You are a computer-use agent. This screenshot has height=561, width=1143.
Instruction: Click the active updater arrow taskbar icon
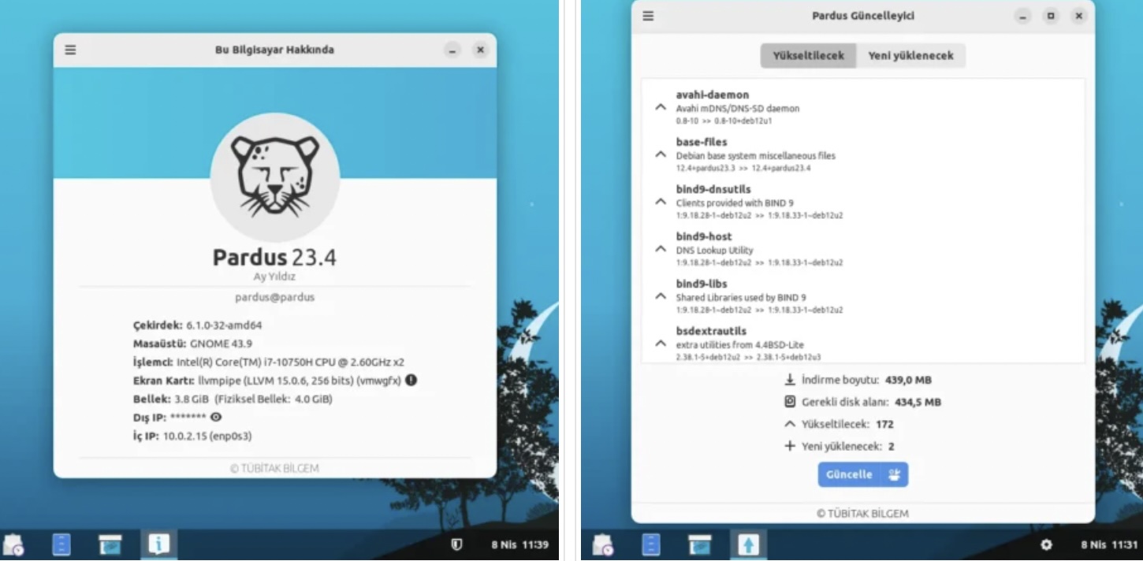(x=748, y=544)
